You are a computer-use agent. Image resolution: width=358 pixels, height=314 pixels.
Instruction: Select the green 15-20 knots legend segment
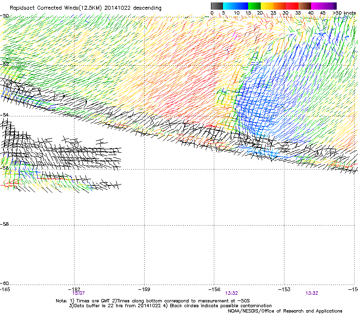click(x=254, y=6)
